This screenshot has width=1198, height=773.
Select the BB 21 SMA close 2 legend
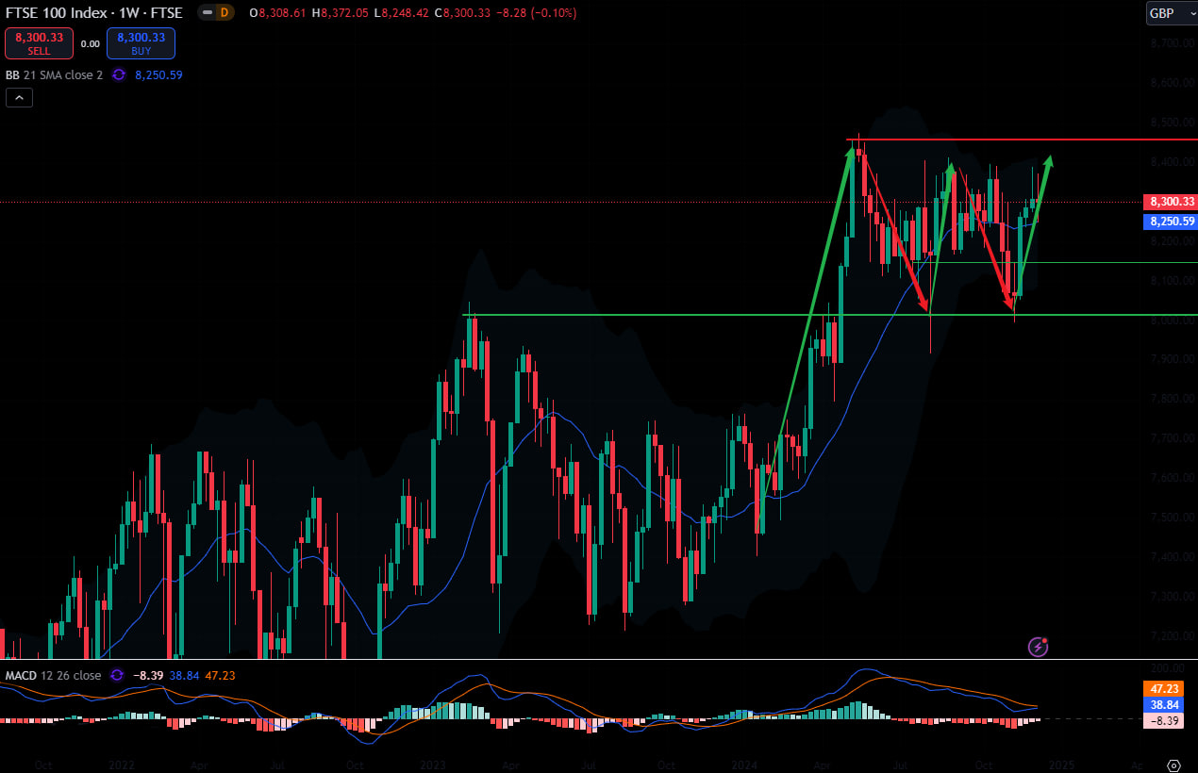55,74
